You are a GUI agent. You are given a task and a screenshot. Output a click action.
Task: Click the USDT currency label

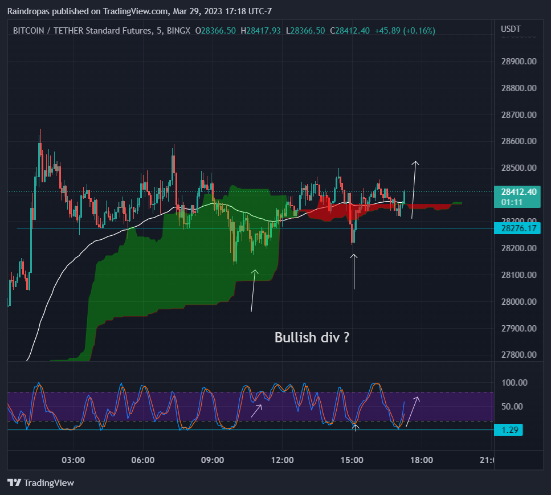click(511, 29)
